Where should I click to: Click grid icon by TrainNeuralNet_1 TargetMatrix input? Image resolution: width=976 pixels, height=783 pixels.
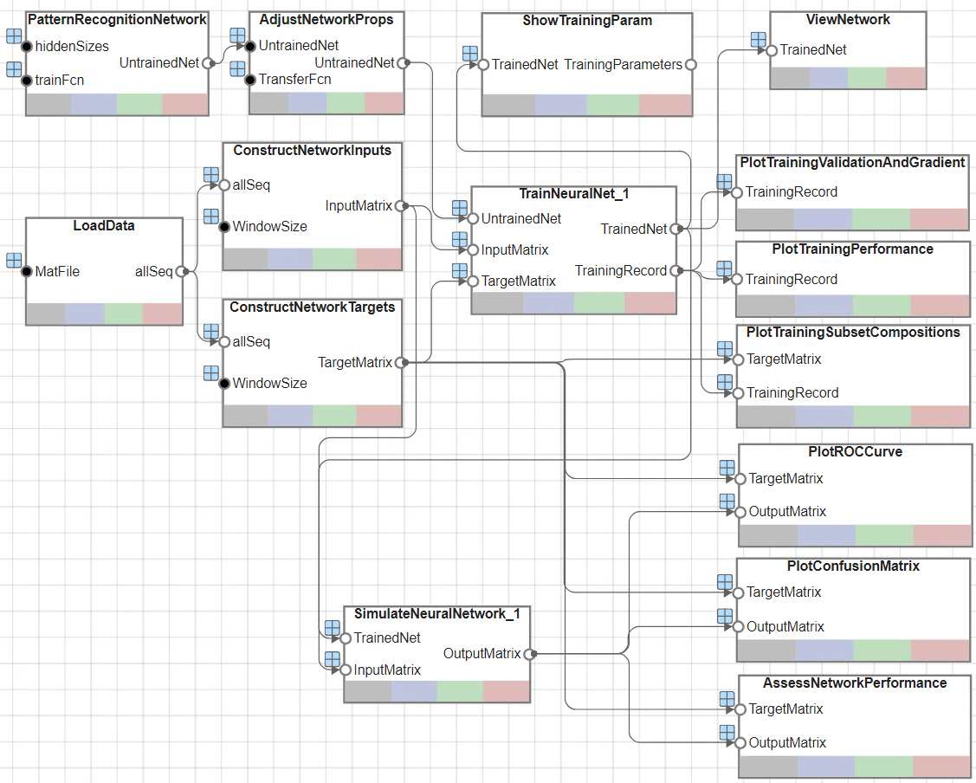coord(460,271)
